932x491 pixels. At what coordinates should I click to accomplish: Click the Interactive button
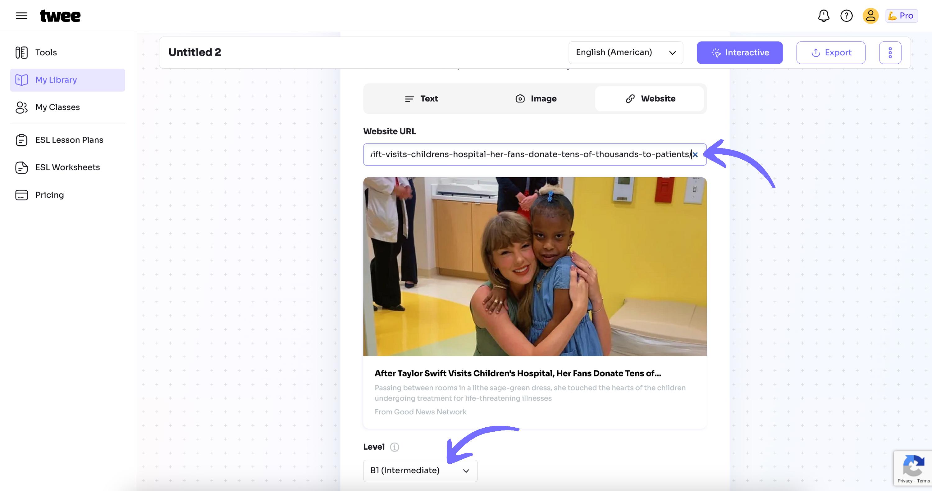click(x=739, y=52)
